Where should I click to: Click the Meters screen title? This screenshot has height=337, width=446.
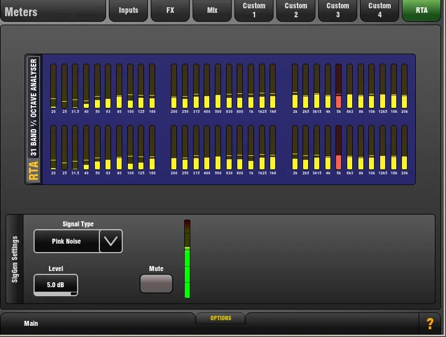tap(21, 12)
